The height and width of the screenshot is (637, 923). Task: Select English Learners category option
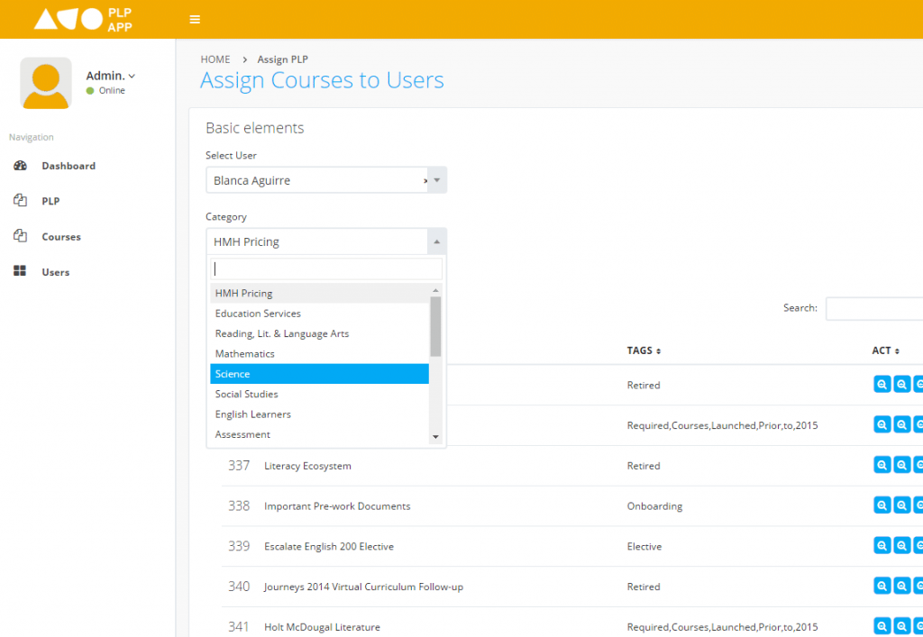click(319, 414)
